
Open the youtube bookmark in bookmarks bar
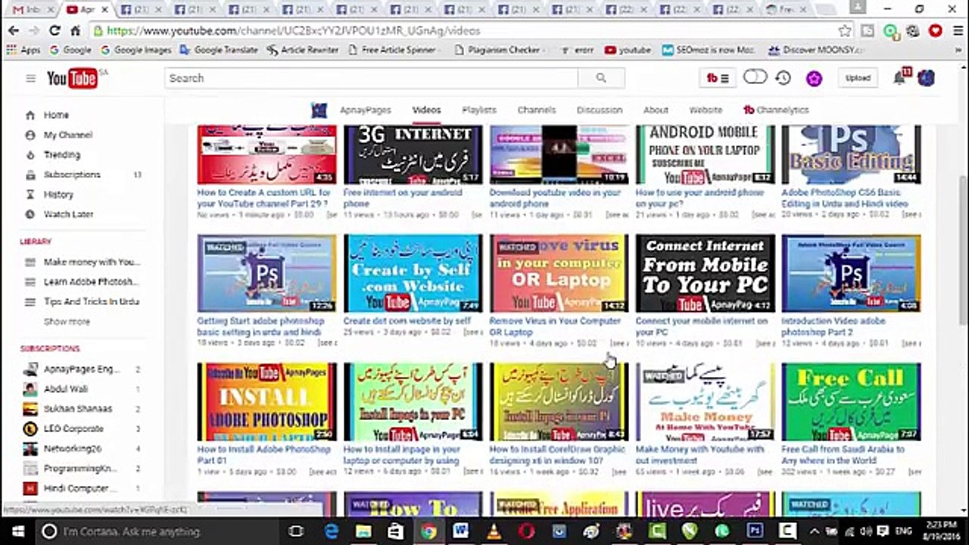628,50
